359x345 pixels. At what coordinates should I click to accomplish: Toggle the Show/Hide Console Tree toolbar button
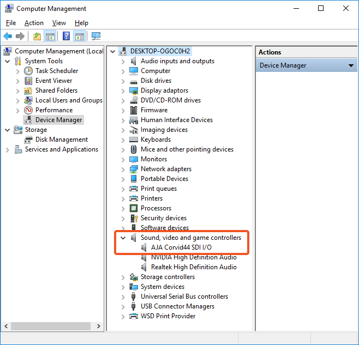click(50, 37)
